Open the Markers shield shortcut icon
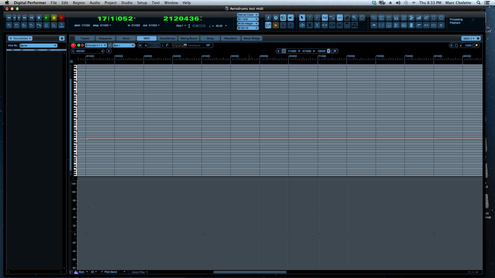This screenshot has width=495, height=278. (x=434, y=18)
